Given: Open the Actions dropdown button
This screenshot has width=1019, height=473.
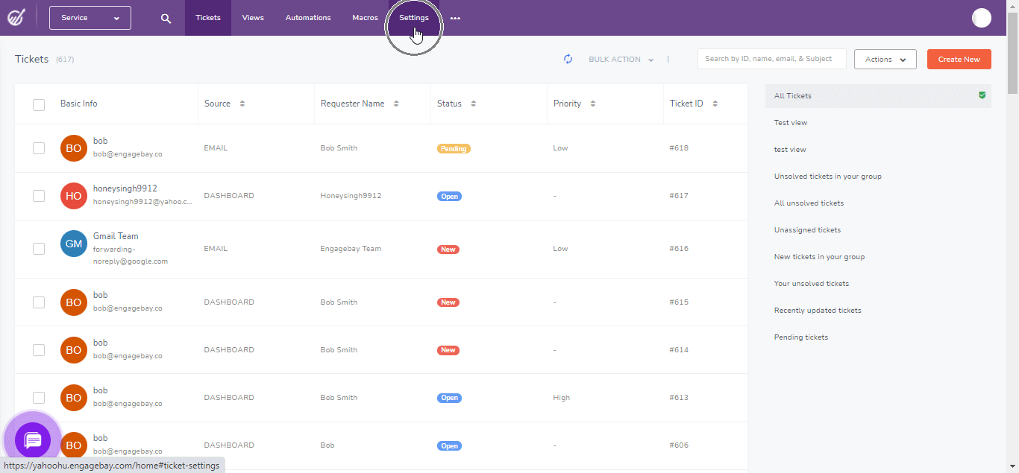Looking at the screenshot, I should [885, 60].
